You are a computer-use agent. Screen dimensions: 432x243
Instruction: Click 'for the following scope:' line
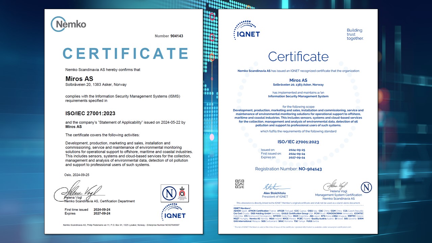click(298, 106)
